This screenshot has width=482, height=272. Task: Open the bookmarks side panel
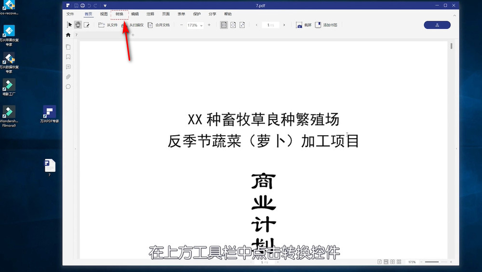click(x=68, y=57)
